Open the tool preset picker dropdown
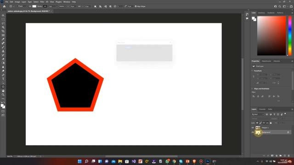The width and height of the screenshot is (294, 165). coord(11,6)
